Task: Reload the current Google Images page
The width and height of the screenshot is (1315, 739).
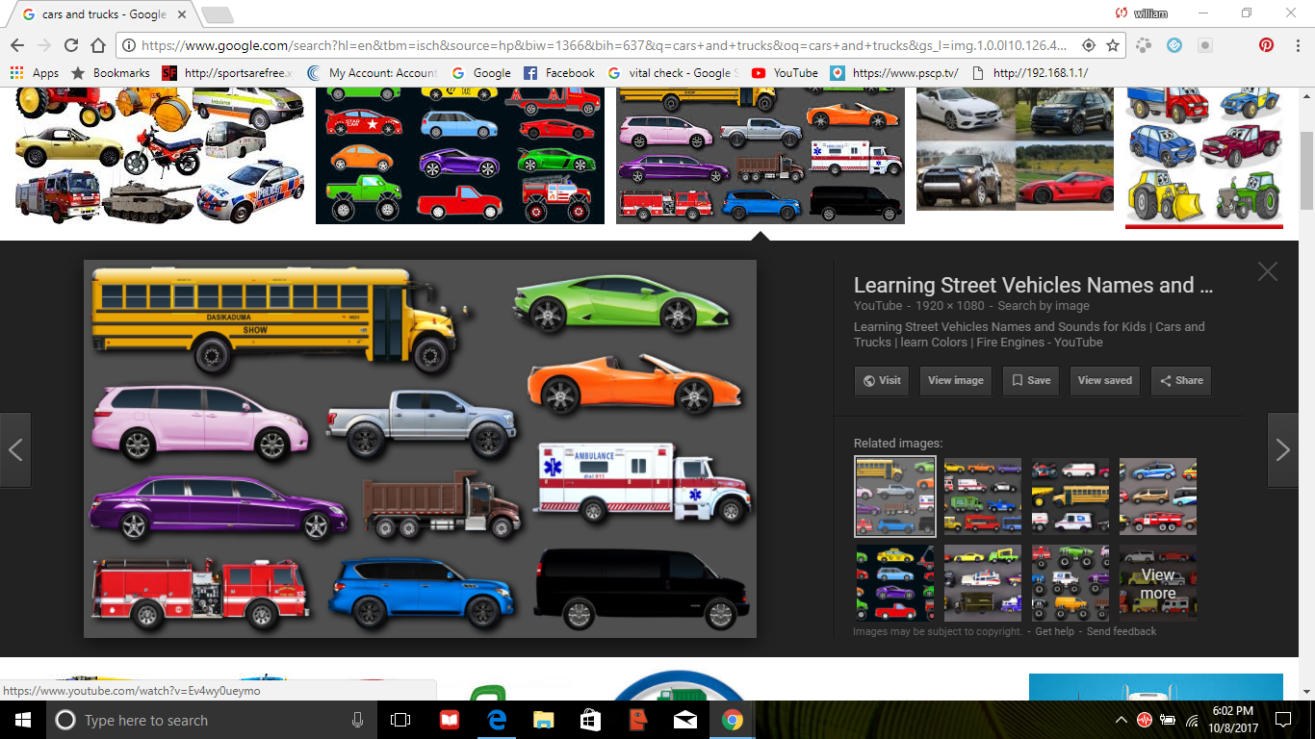Action: (70, 45)
